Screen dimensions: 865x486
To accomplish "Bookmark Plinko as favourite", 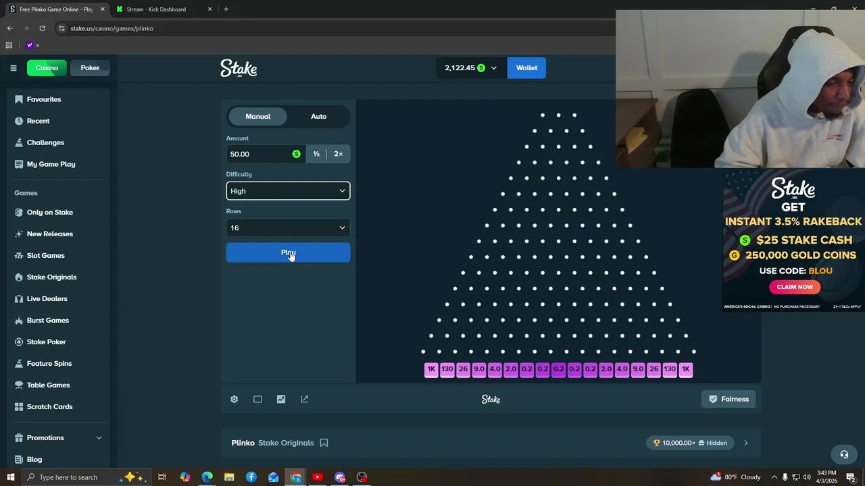I will tap(324, 443).
